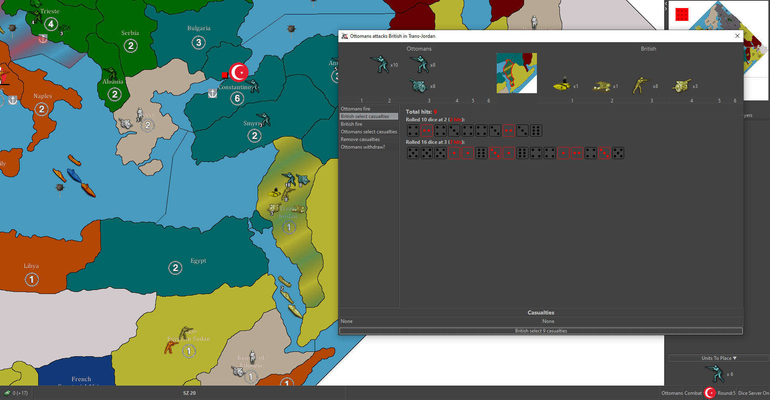The width and height of the screenshot is (770, 400).
Task: Click the PUs icon in the status bar
Action: tap(7, 393)
